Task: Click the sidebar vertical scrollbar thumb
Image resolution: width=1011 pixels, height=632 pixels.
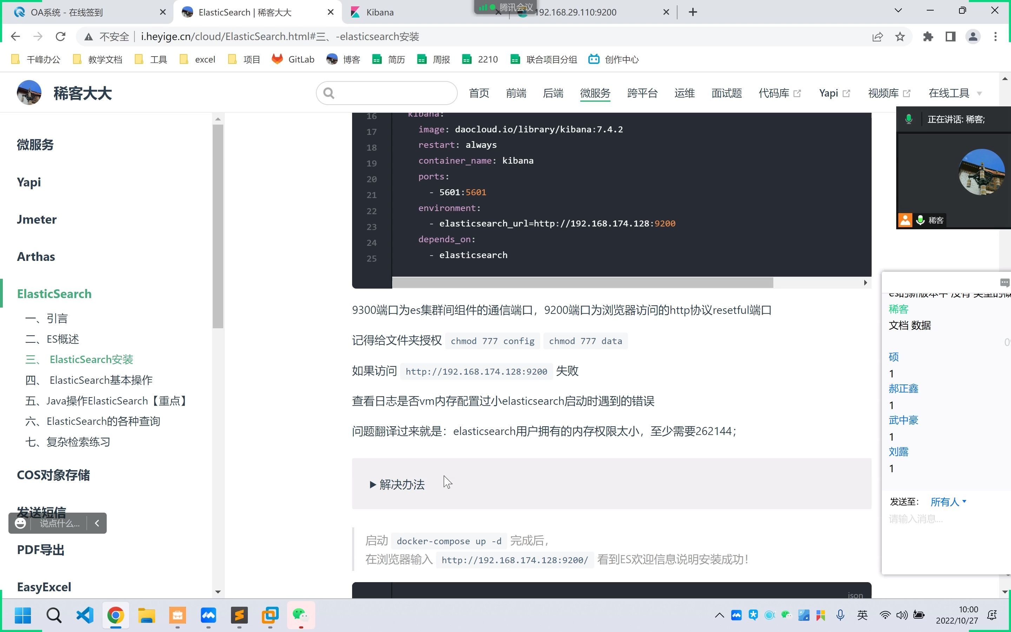Action: 218,226
